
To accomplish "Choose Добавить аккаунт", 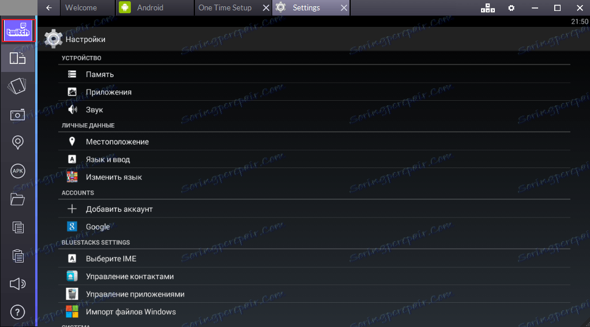I will pos(314,209).
